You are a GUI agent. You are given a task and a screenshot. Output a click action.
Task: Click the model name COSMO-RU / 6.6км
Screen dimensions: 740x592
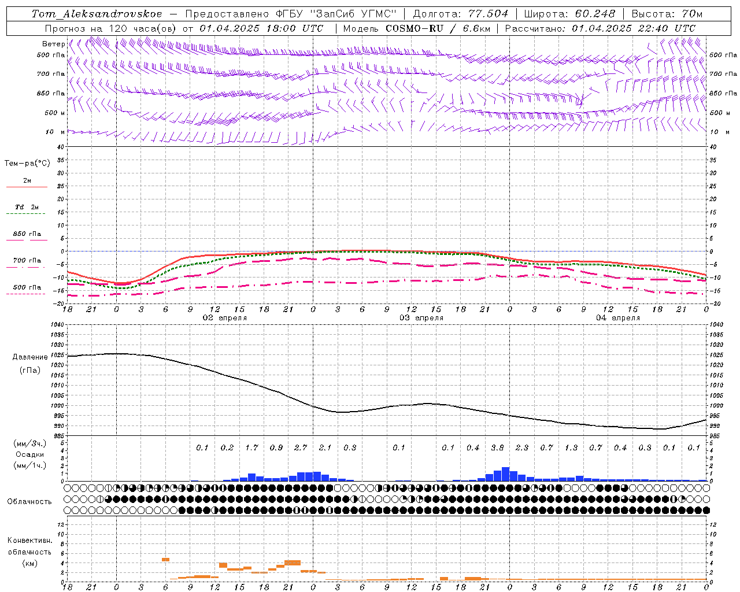tap(438, 28)
